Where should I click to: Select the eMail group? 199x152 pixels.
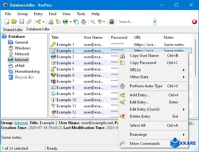[19, 66]
